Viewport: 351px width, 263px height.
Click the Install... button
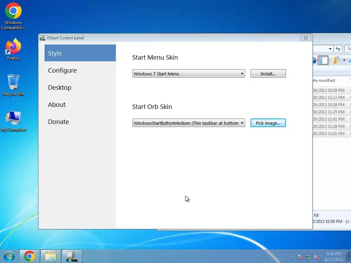(x=268, y=74)
